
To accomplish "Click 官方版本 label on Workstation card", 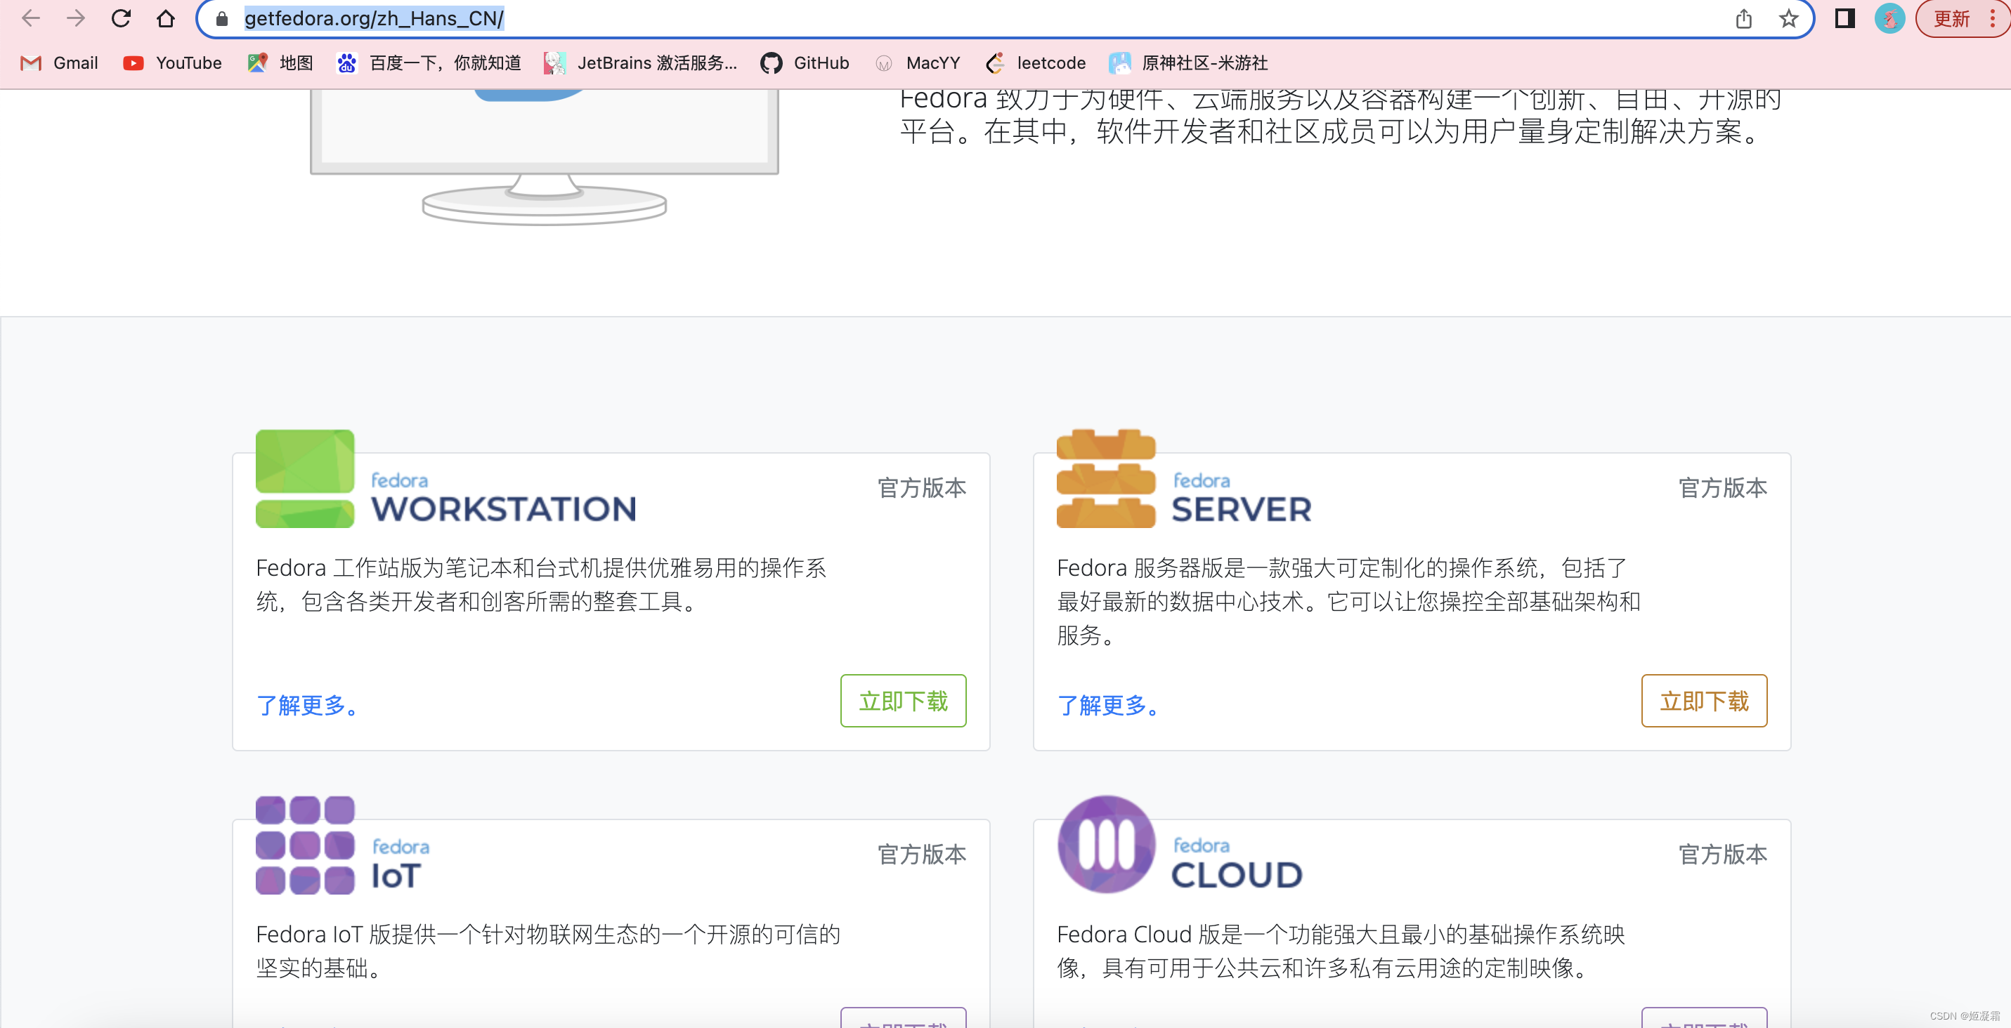I will [x=922, y=487].
